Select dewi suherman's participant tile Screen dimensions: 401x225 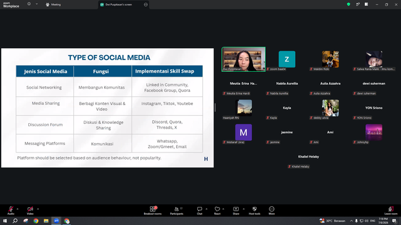374,84
